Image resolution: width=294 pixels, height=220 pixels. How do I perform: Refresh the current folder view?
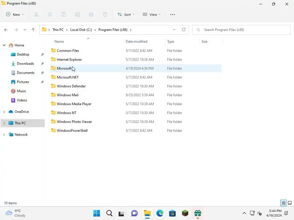pyautogui.click(x=184, y=30)
